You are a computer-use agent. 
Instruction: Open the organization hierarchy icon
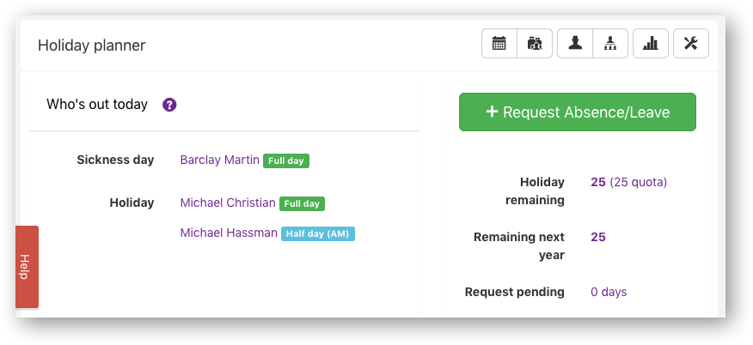[x=610, y=44]
